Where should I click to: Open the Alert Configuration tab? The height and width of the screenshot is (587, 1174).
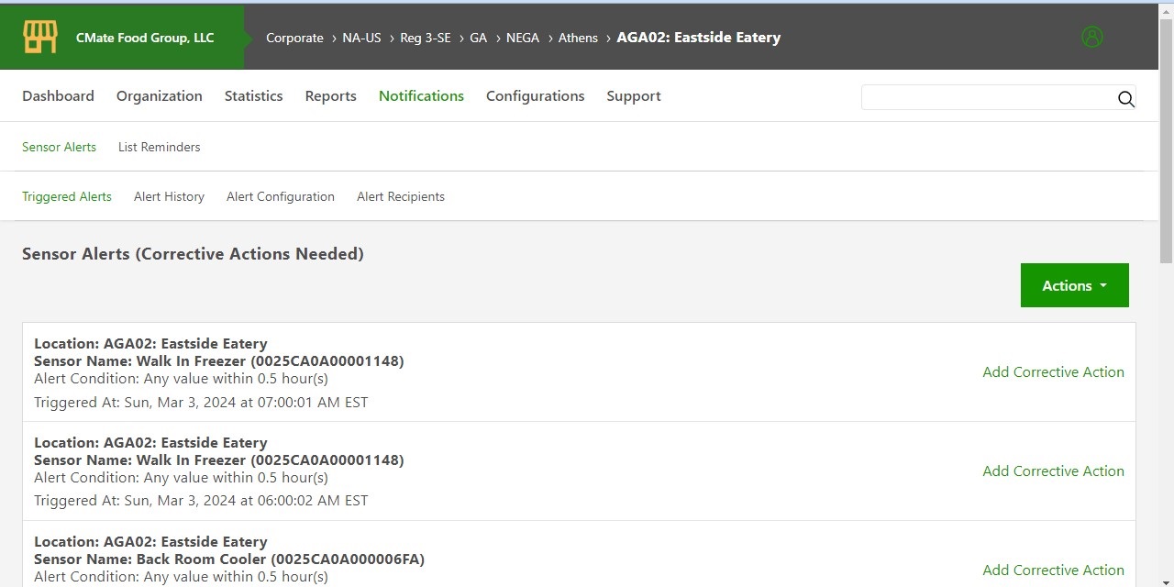[x=280, y=196]
